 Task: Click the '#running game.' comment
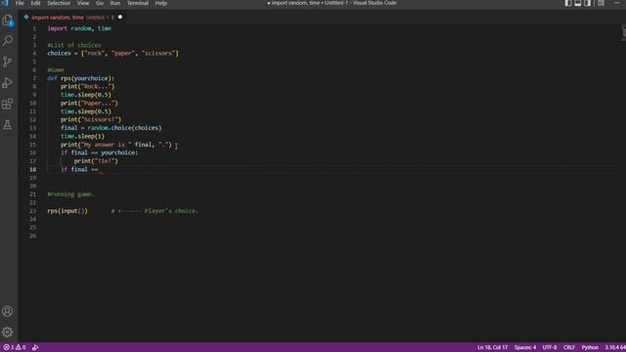(x=70, y=195)
